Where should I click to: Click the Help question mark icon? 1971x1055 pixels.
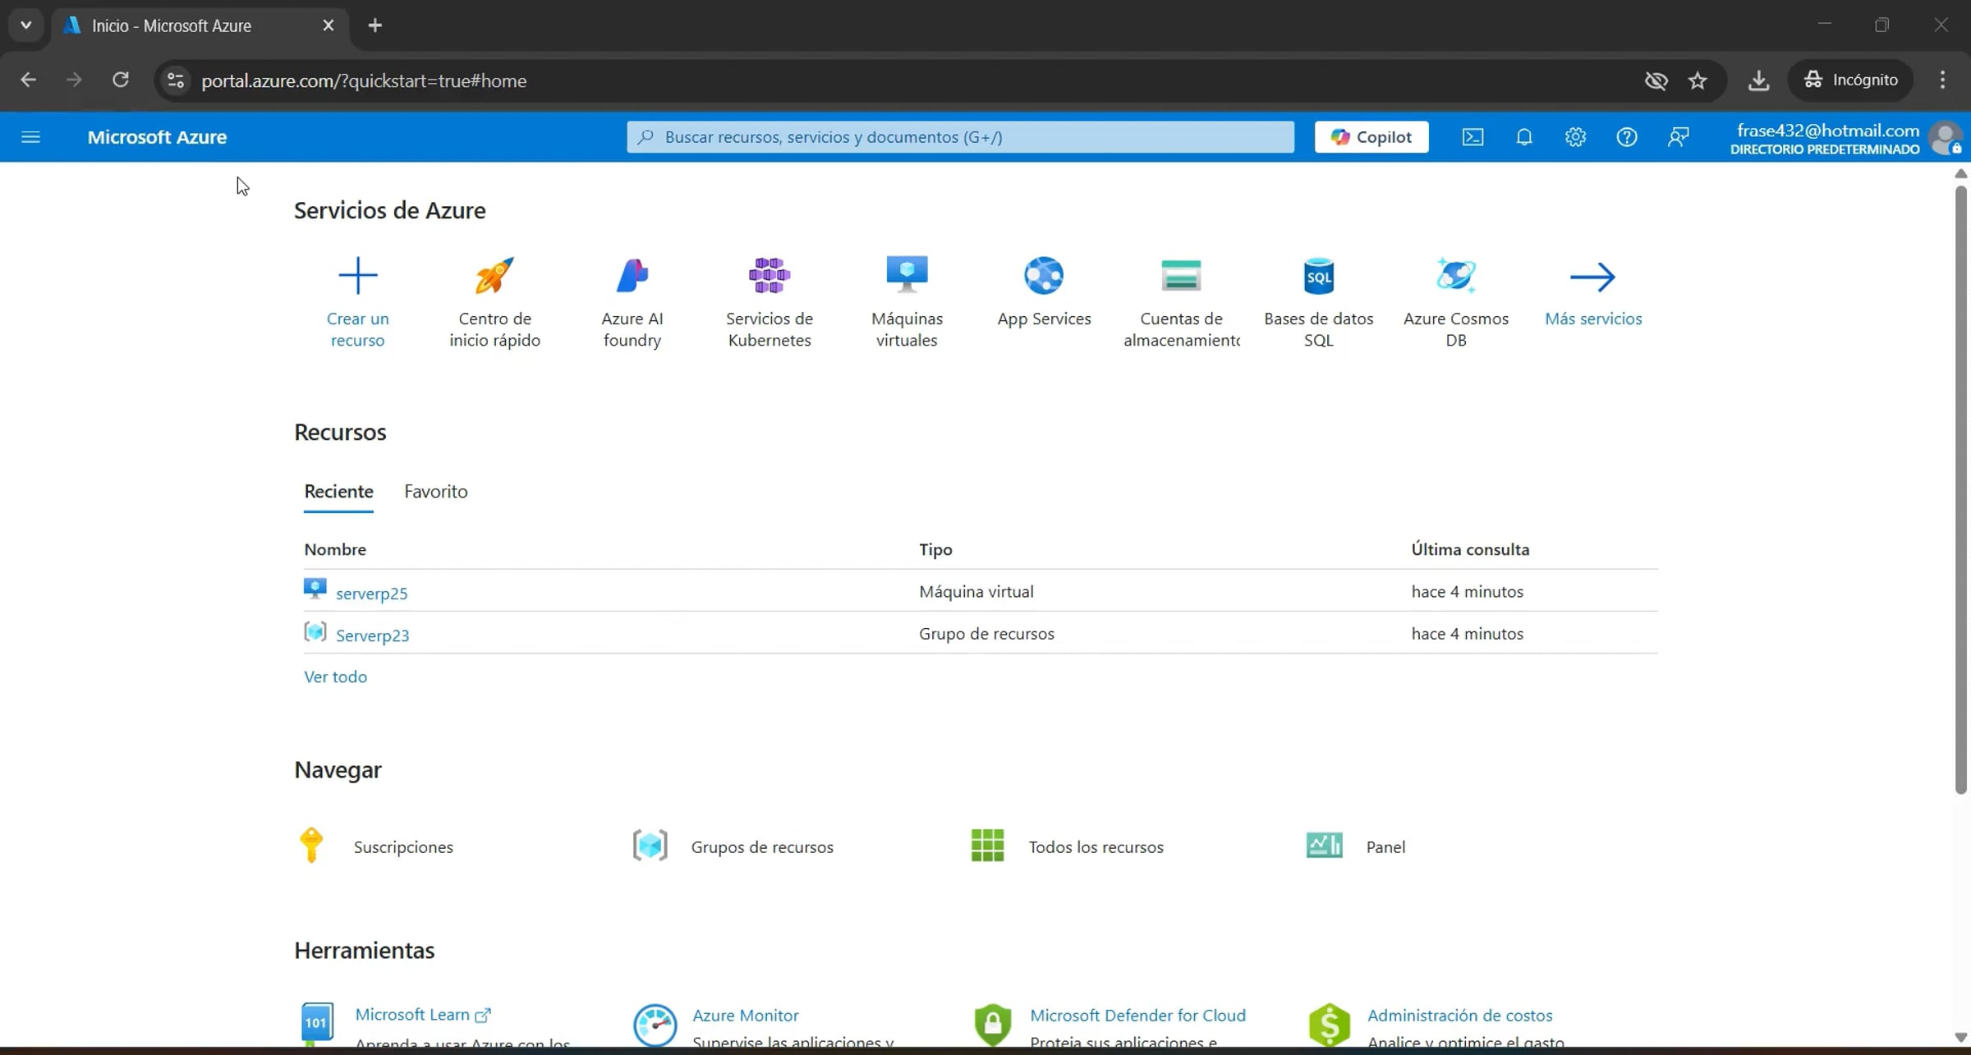[1626, 137]
